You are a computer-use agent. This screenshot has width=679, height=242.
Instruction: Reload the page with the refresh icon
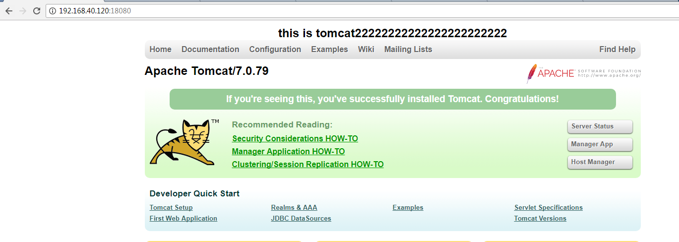click(x=37, y=10)
